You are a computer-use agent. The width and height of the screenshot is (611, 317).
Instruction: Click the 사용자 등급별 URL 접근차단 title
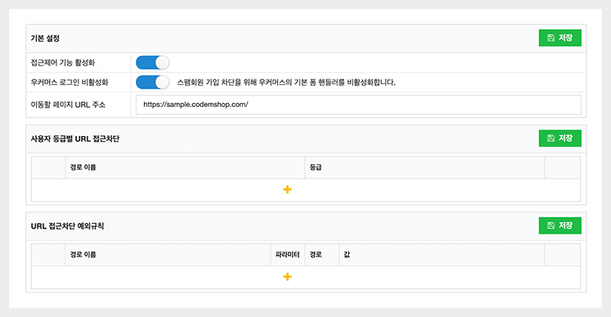point(75,138)
